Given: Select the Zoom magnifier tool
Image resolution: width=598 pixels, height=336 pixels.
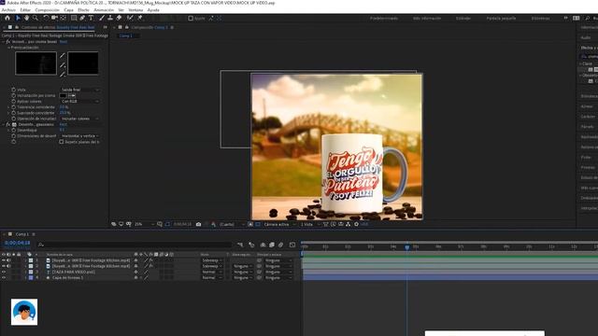Looking at the screenshot, I should point(36,18).
